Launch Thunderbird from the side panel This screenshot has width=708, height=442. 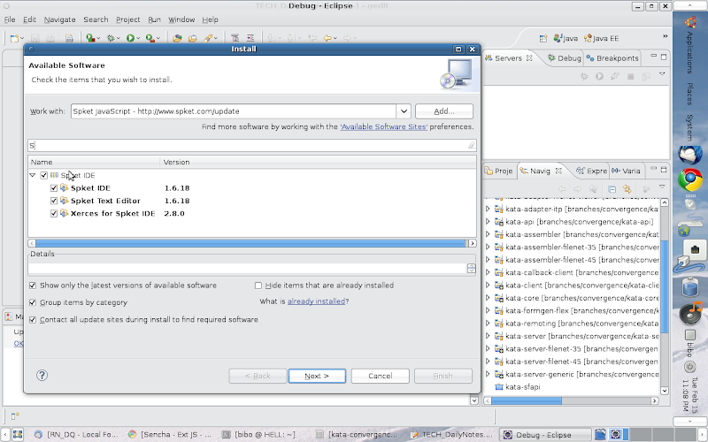pyautogui.click(x=690, y=156)
